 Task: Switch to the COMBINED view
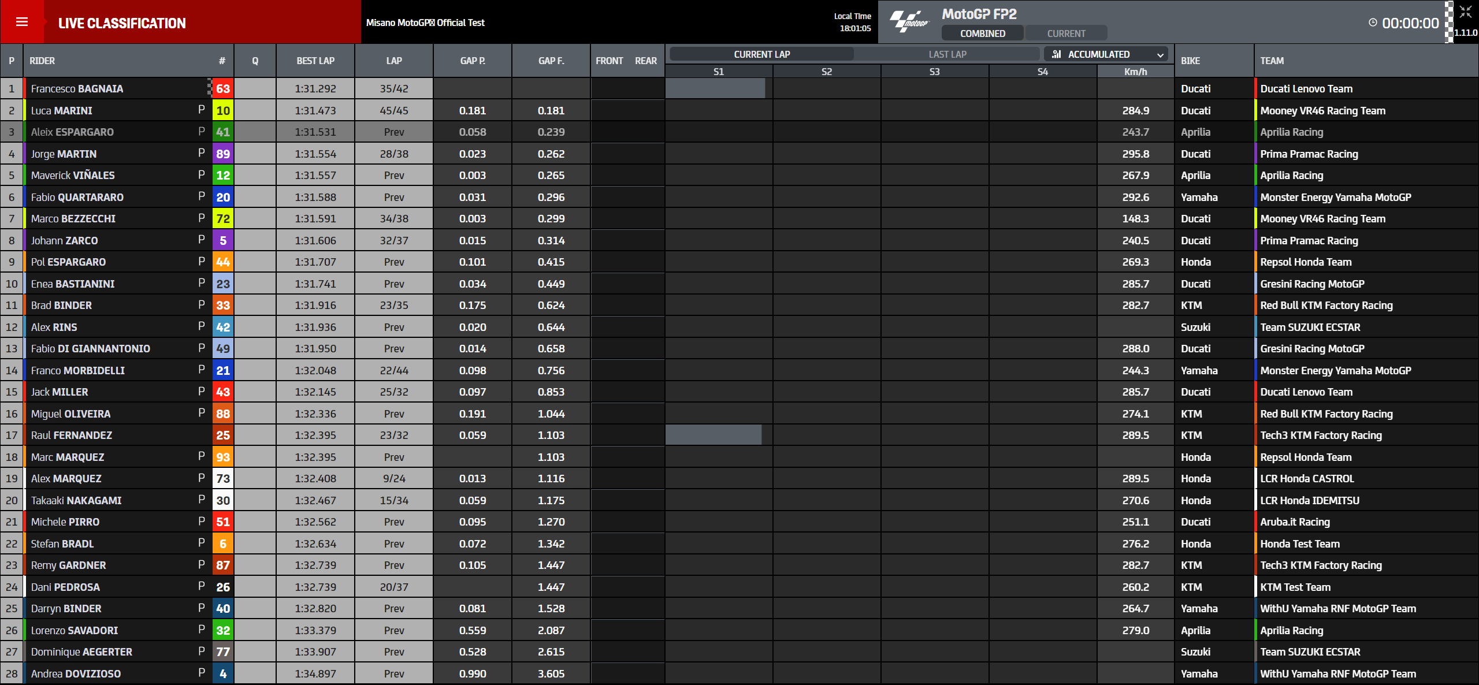click(x=982, y=33)
